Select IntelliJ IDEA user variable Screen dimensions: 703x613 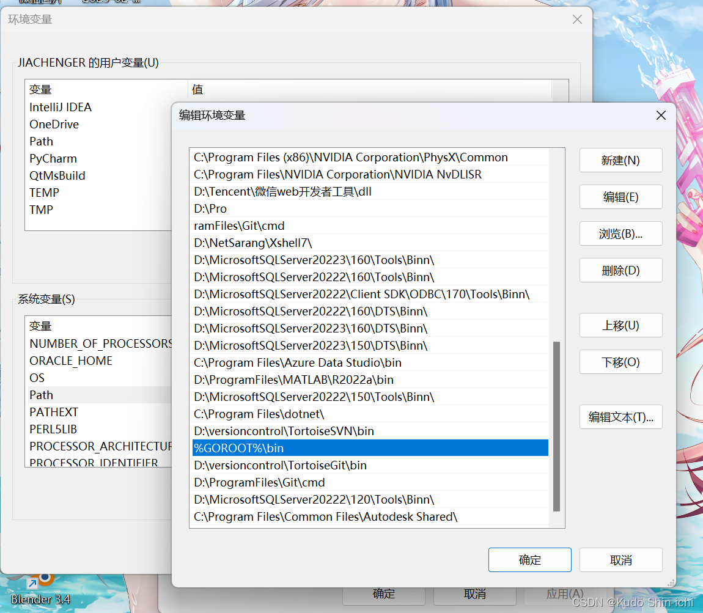[61, 107]
